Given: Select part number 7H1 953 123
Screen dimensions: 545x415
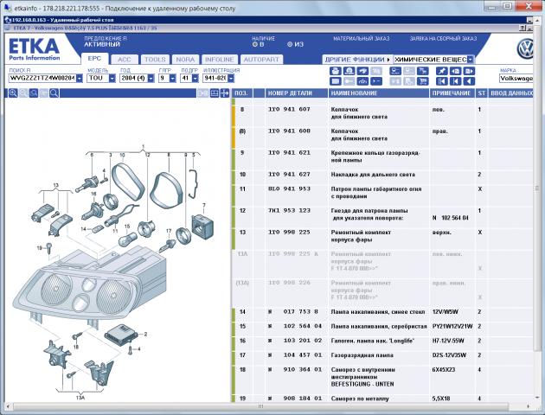Looking at the screenshot, I should tap(289, 210).
